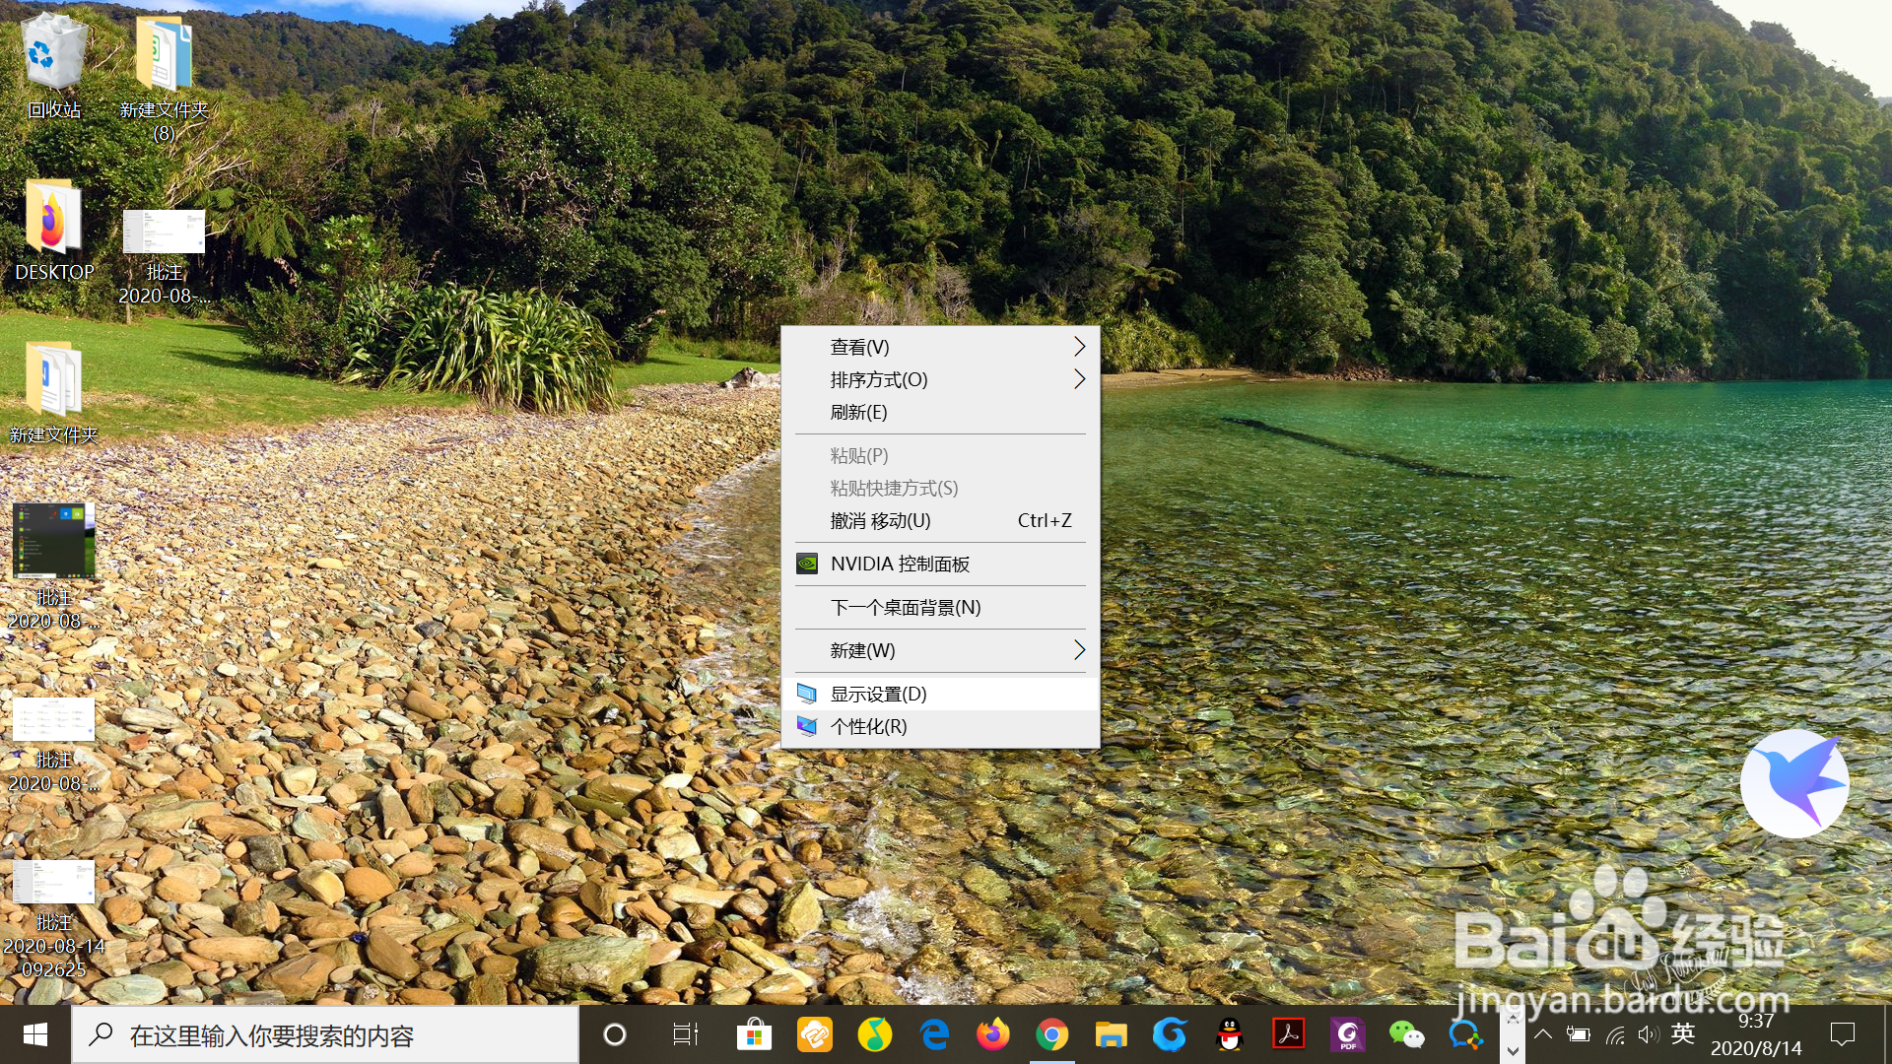The height and width of the screenshot is (1064, 1892).
Task: Open Google Chrome from the taskbar
Action: [1051, 1034]
